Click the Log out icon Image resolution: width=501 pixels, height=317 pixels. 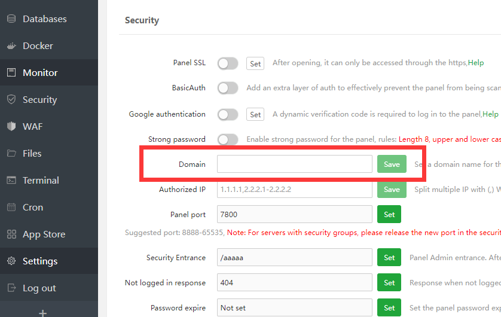pyautogui.click(x=11, y=288)
